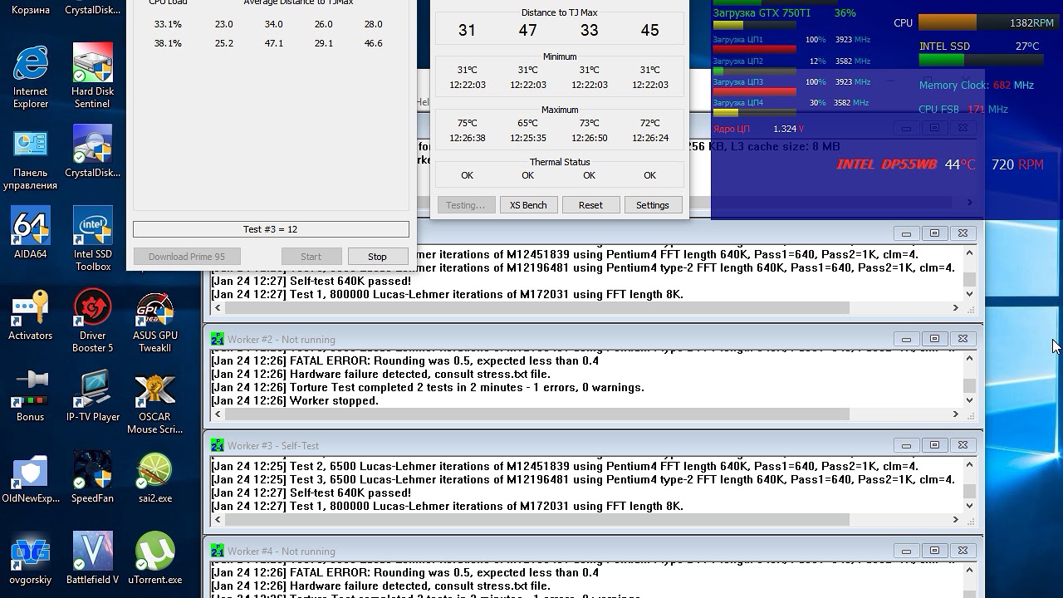Viewport: 1063px width, 598px height.
Task: Click Worker #2 vertical scrollbar down arrow
Action: (969, 400)
